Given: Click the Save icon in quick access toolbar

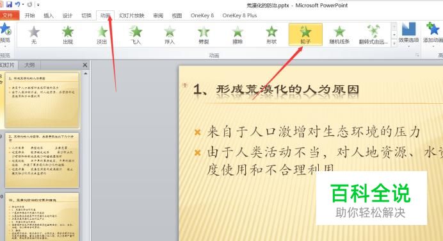Looking at the screenshot, I should pos(9,4).
